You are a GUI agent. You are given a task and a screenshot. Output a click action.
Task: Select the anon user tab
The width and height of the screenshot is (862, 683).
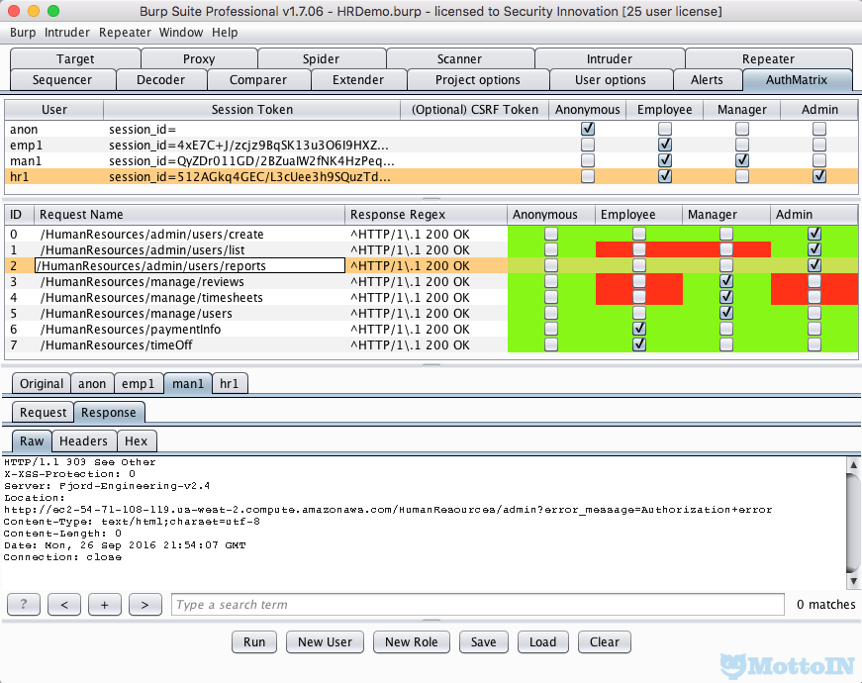[x=92, y=383]
